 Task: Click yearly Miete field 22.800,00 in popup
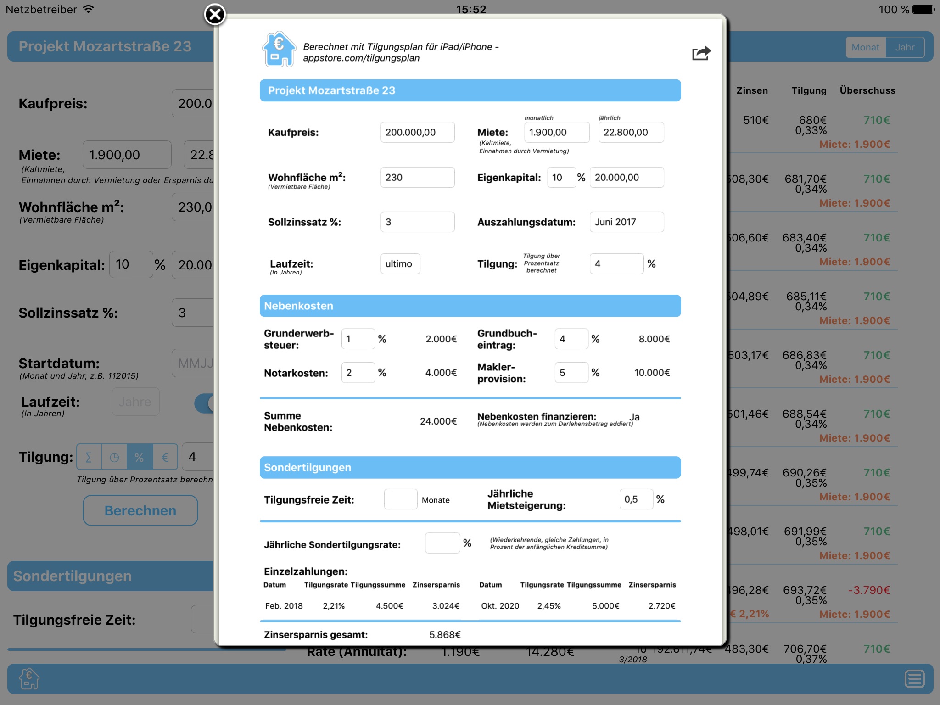pyautogui.click(x=631, y=132)
